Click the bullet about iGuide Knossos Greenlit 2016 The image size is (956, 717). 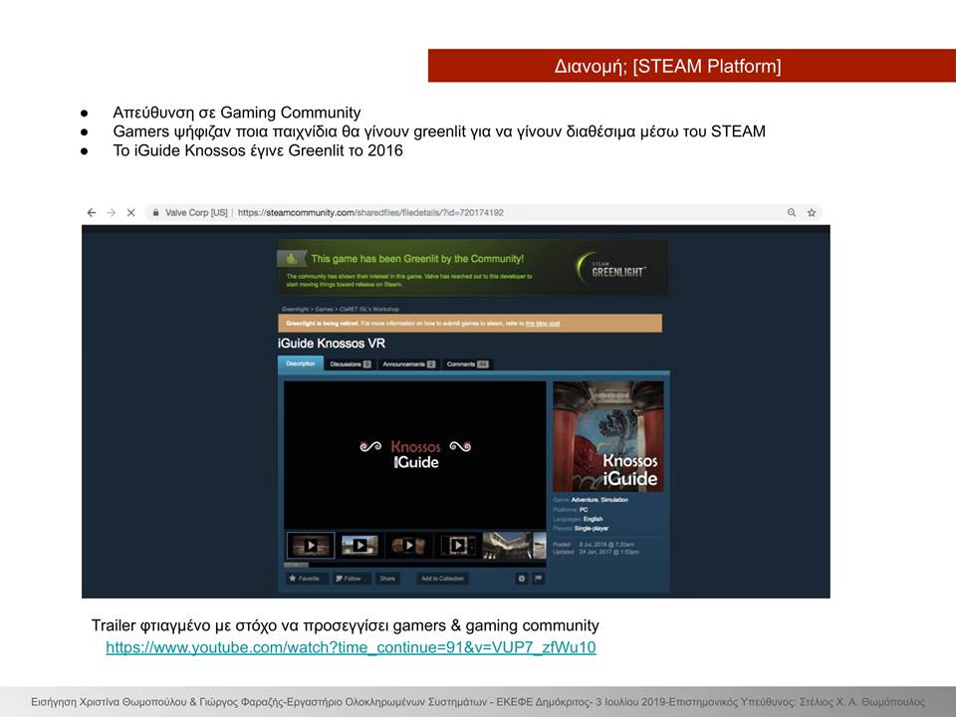click(258, 150)
